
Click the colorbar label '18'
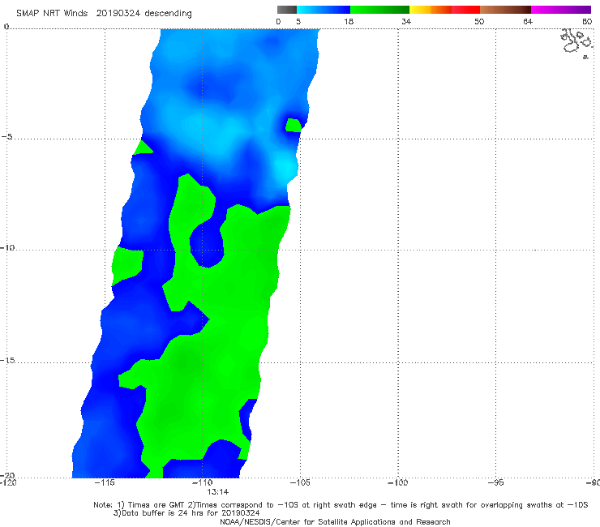click(349, 22)
